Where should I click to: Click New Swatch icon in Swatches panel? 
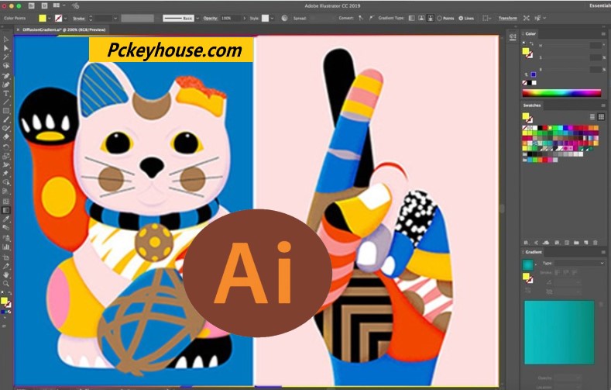coord(586,243)
